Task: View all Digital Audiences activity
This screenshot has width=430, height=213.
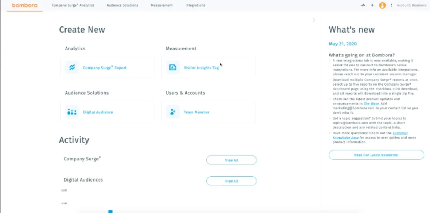Action: (x=231, y=181)
